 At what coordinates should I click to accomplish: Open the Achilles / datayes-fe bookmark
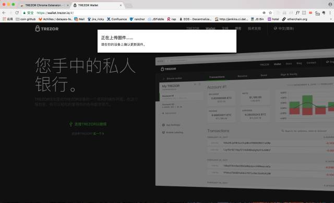click(55, 19)
